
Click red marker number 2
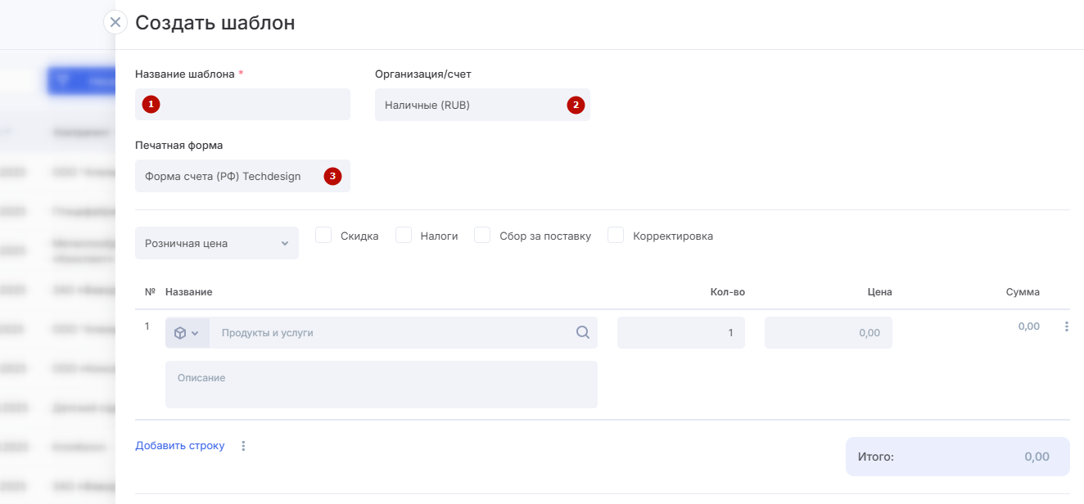576,105
